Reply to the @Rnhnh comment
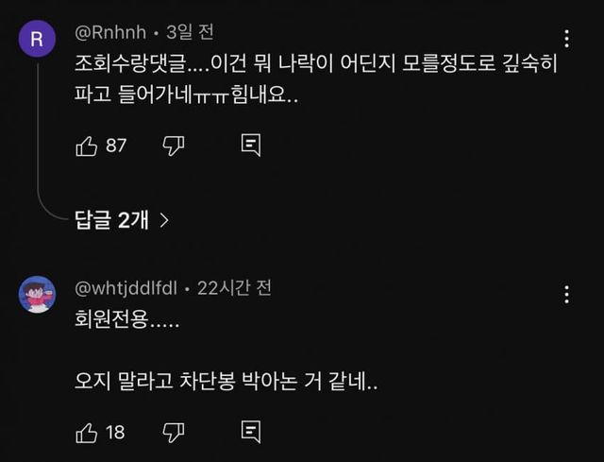 [x=250, y=145]
